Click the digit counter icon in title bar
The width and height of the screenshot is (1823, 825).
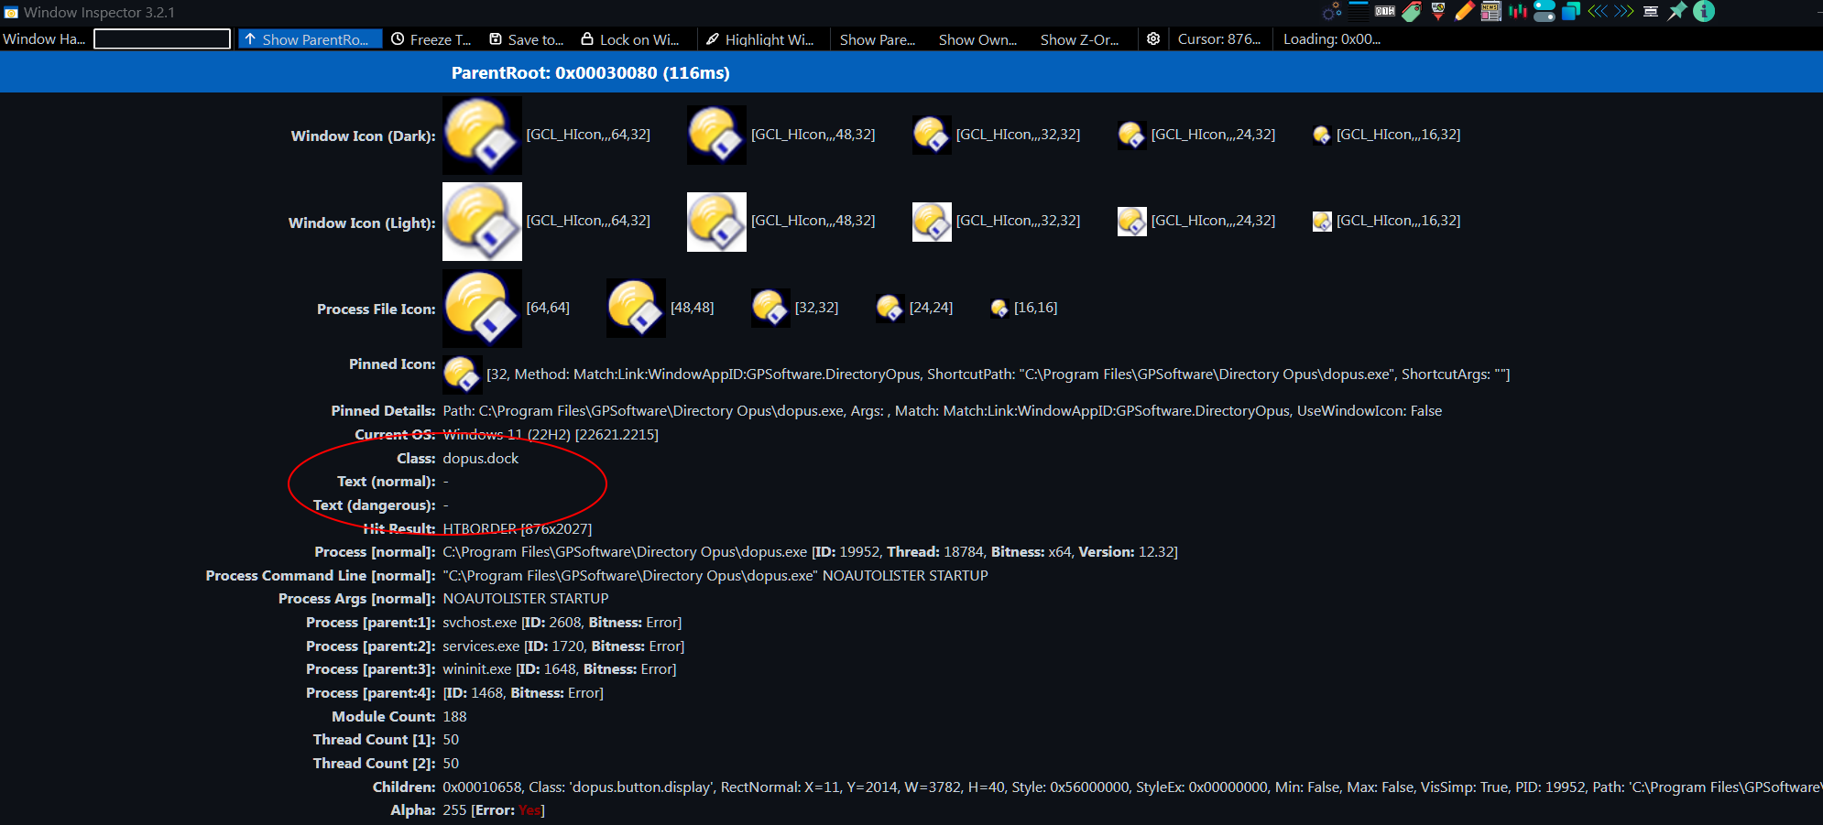click(1385, 11)
